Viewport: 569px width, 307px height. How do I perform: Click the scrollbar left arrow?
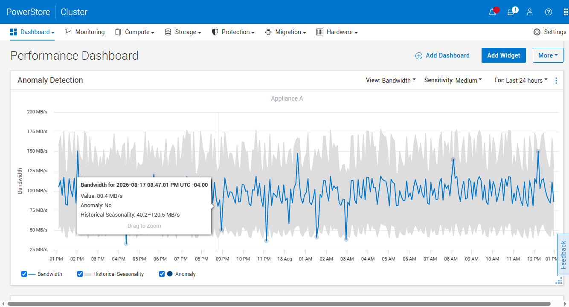coord(3,304)
